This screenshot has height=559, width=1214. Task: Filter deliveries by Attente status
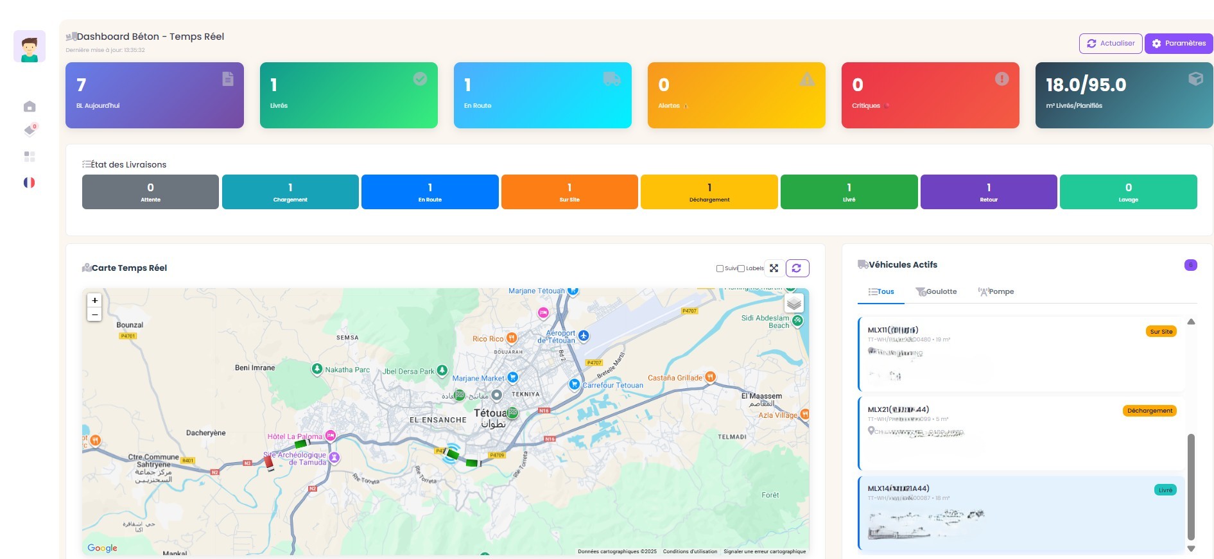(150, 192)
